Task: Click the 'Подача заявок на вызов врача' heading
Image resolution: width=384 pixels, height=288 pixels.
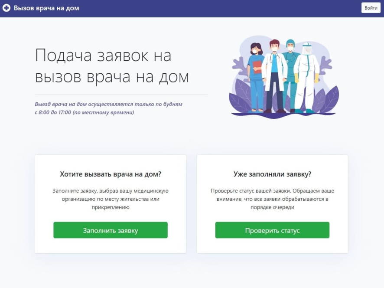Action: tap(112, 65)
